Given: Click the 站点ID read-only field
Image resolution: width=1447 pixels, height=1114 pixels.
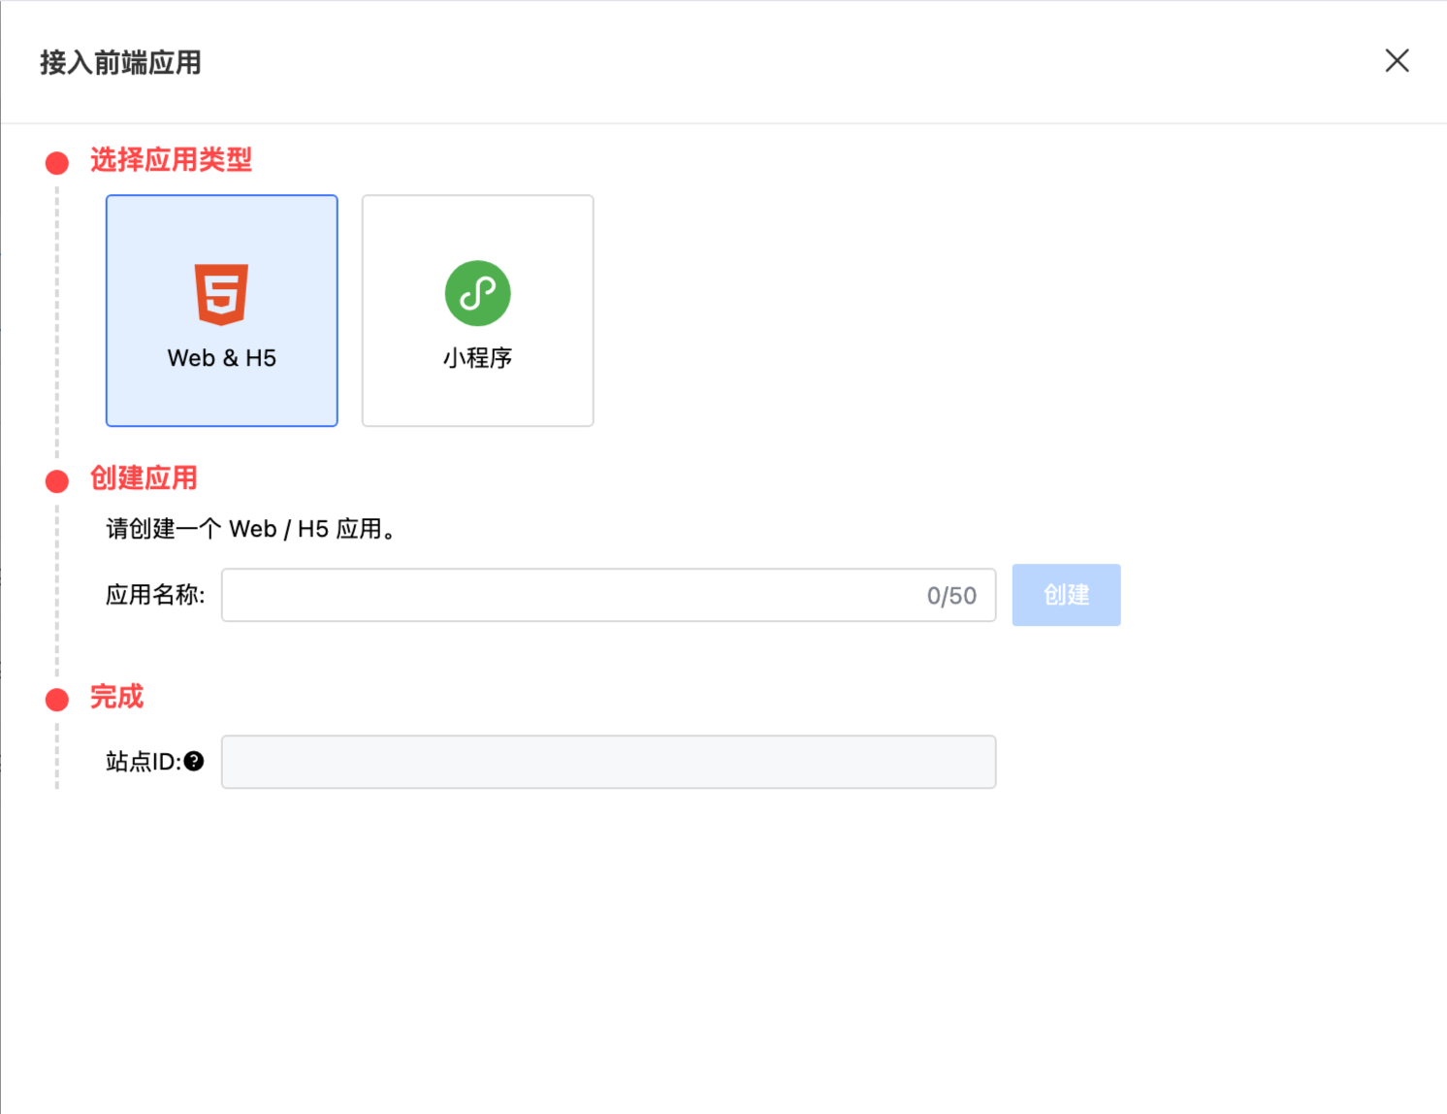Looking at the screenshot, I should [x=609, y=762].
